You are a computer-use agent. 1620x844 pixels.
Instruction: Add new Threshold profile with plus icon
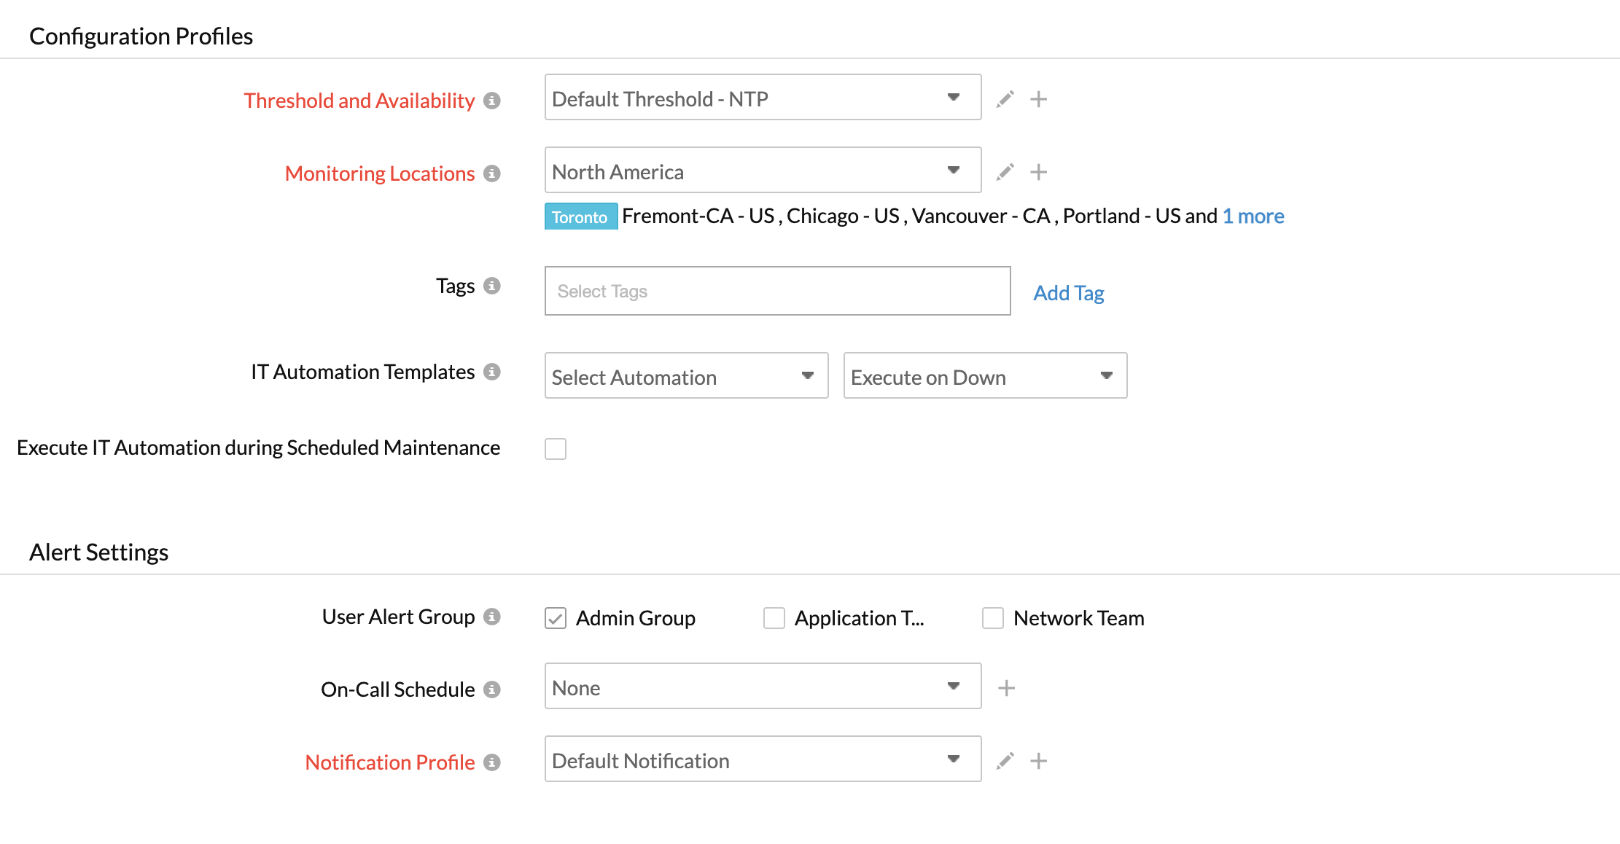(1038, 98)
